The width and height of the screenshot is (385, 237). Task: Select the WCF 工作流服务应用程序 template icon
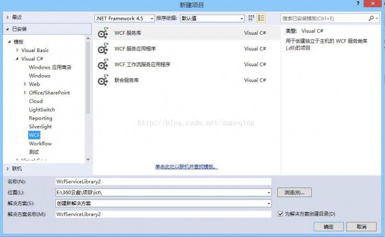(103, 64)
